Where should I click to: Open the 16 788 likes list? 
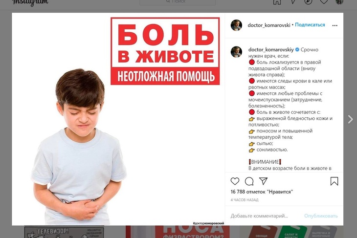click(x=262, y=192)
